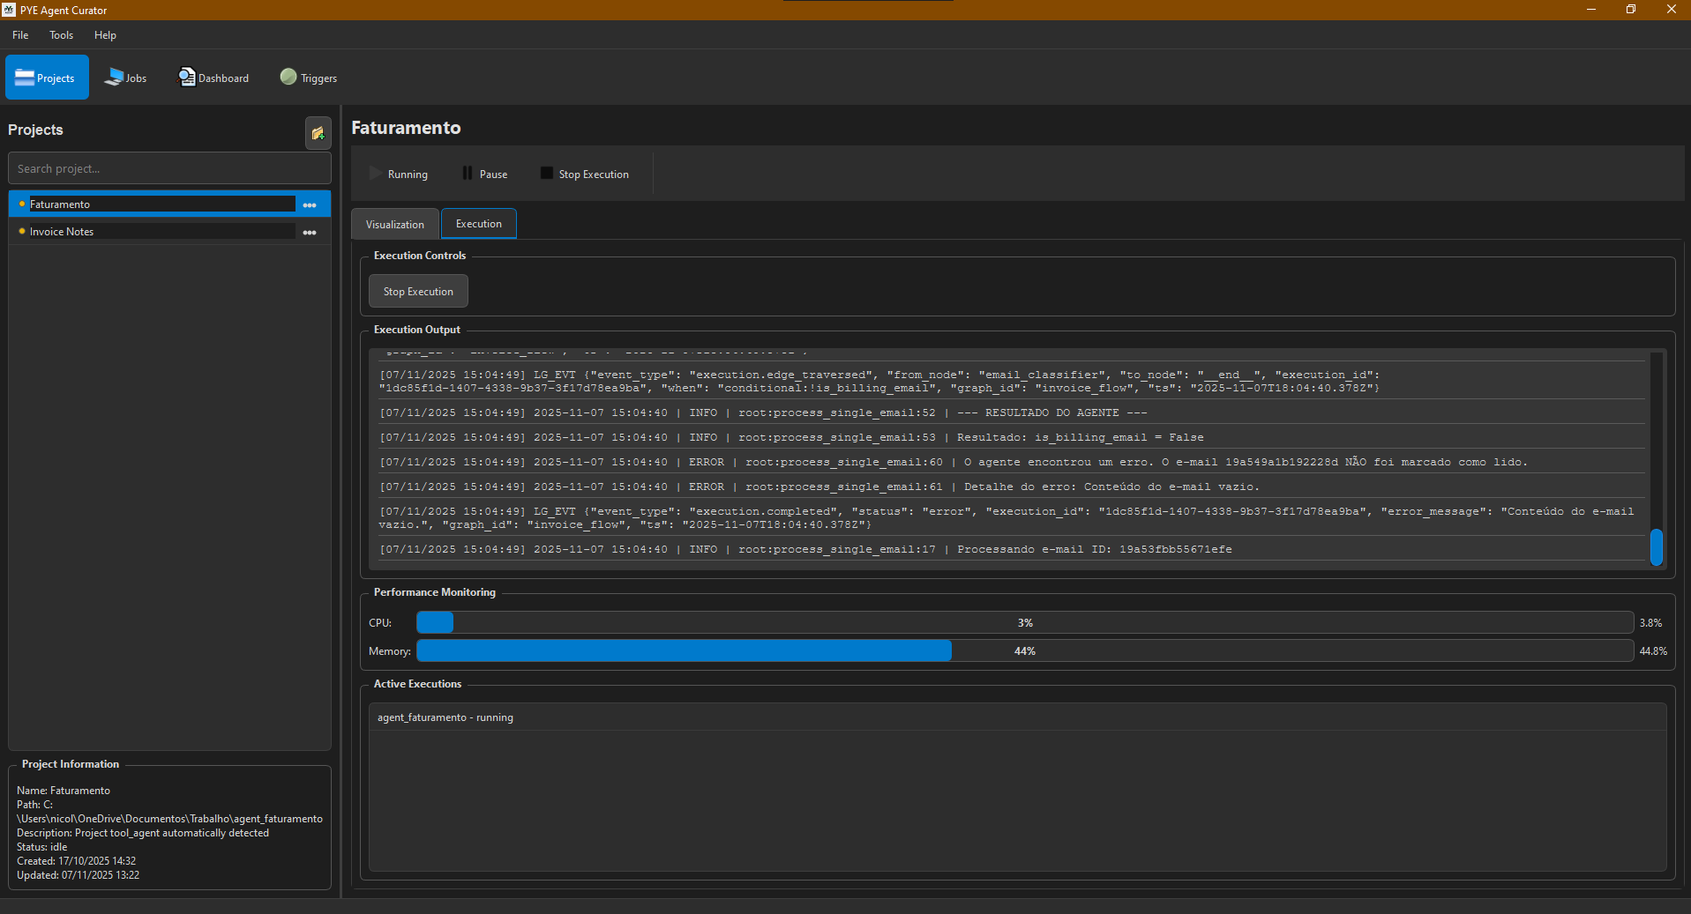The image size is (1691, 914).
Task: Click the Search project input field
Action: pyautogui.click(x=169, y=168)
